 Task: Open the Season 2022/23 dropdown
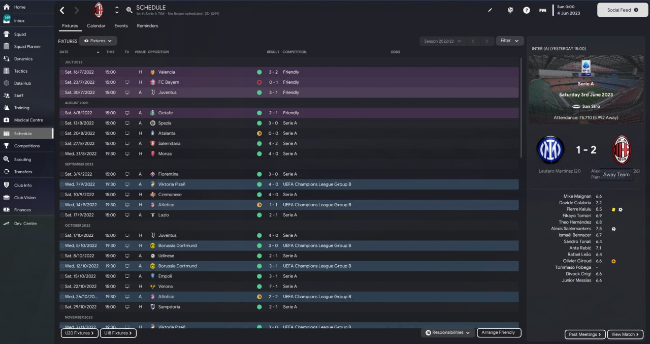(x=442, y=41)
